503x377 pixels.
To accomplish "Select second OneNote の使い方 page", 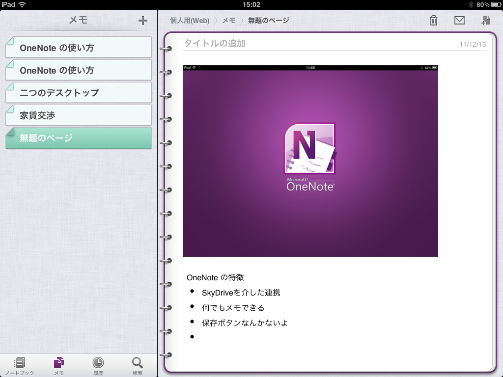I will (79, 70).
